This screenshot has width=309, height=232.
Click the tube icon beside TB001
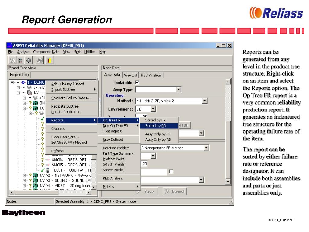coord(48,170)
